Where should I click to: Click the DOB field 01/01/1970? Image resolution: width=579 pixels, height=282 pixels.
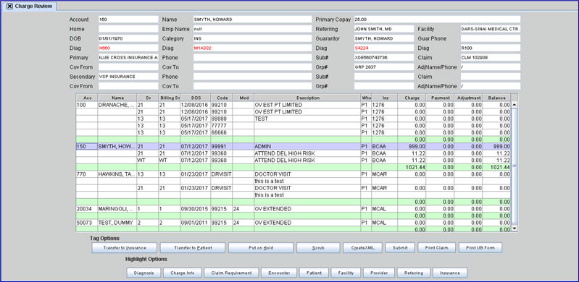128,38
